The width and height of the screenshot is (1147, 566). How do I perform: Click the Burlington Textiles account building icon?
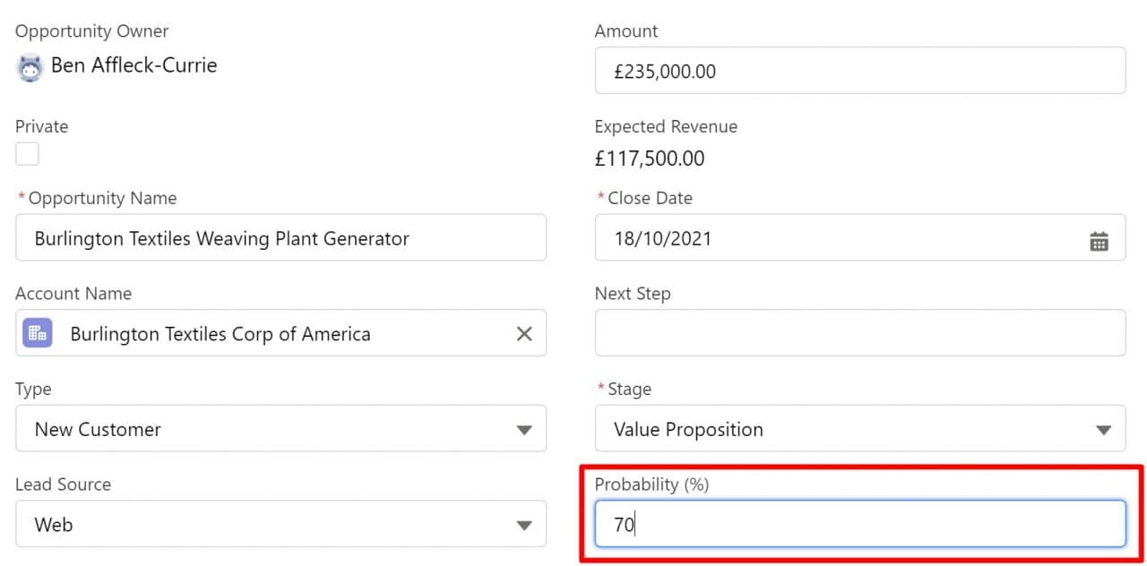tap(38, 333)
